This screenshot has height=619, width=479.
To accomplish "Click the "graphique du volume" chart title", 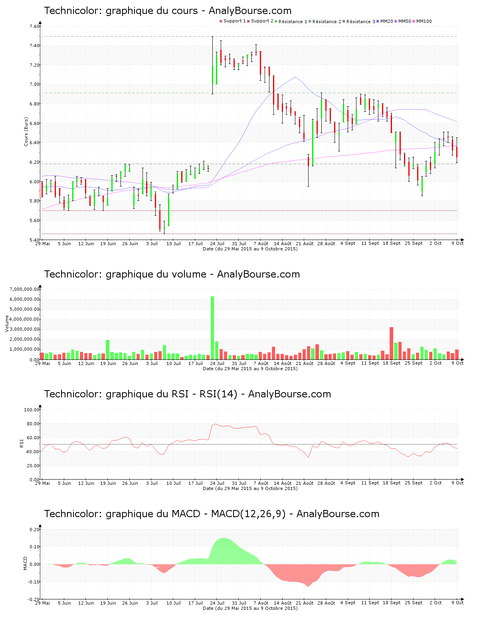I will 172,274.
